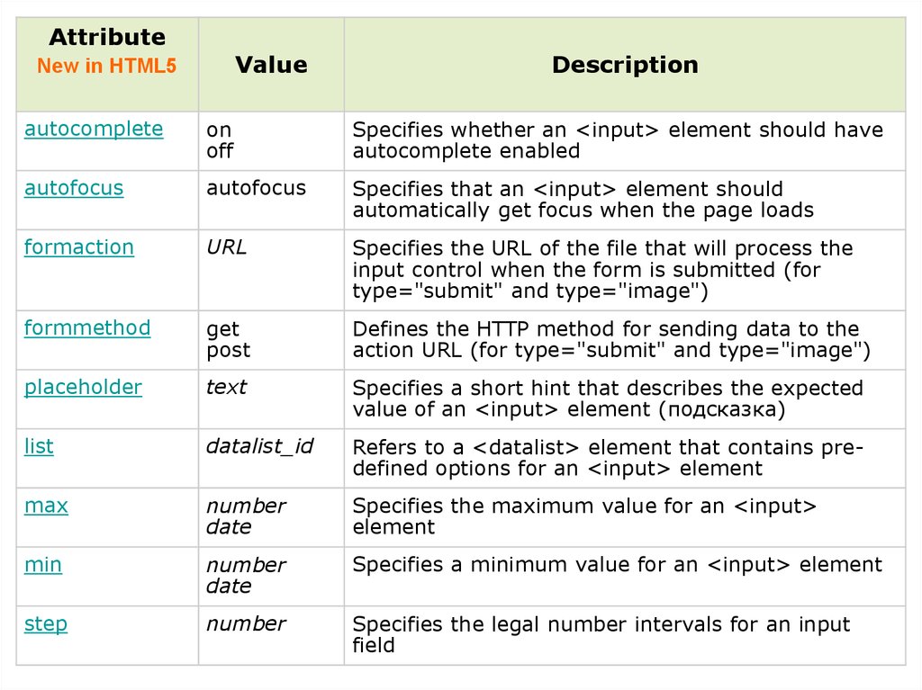
Task: Open the step attribute link
Action: click(x=46, y=624)
